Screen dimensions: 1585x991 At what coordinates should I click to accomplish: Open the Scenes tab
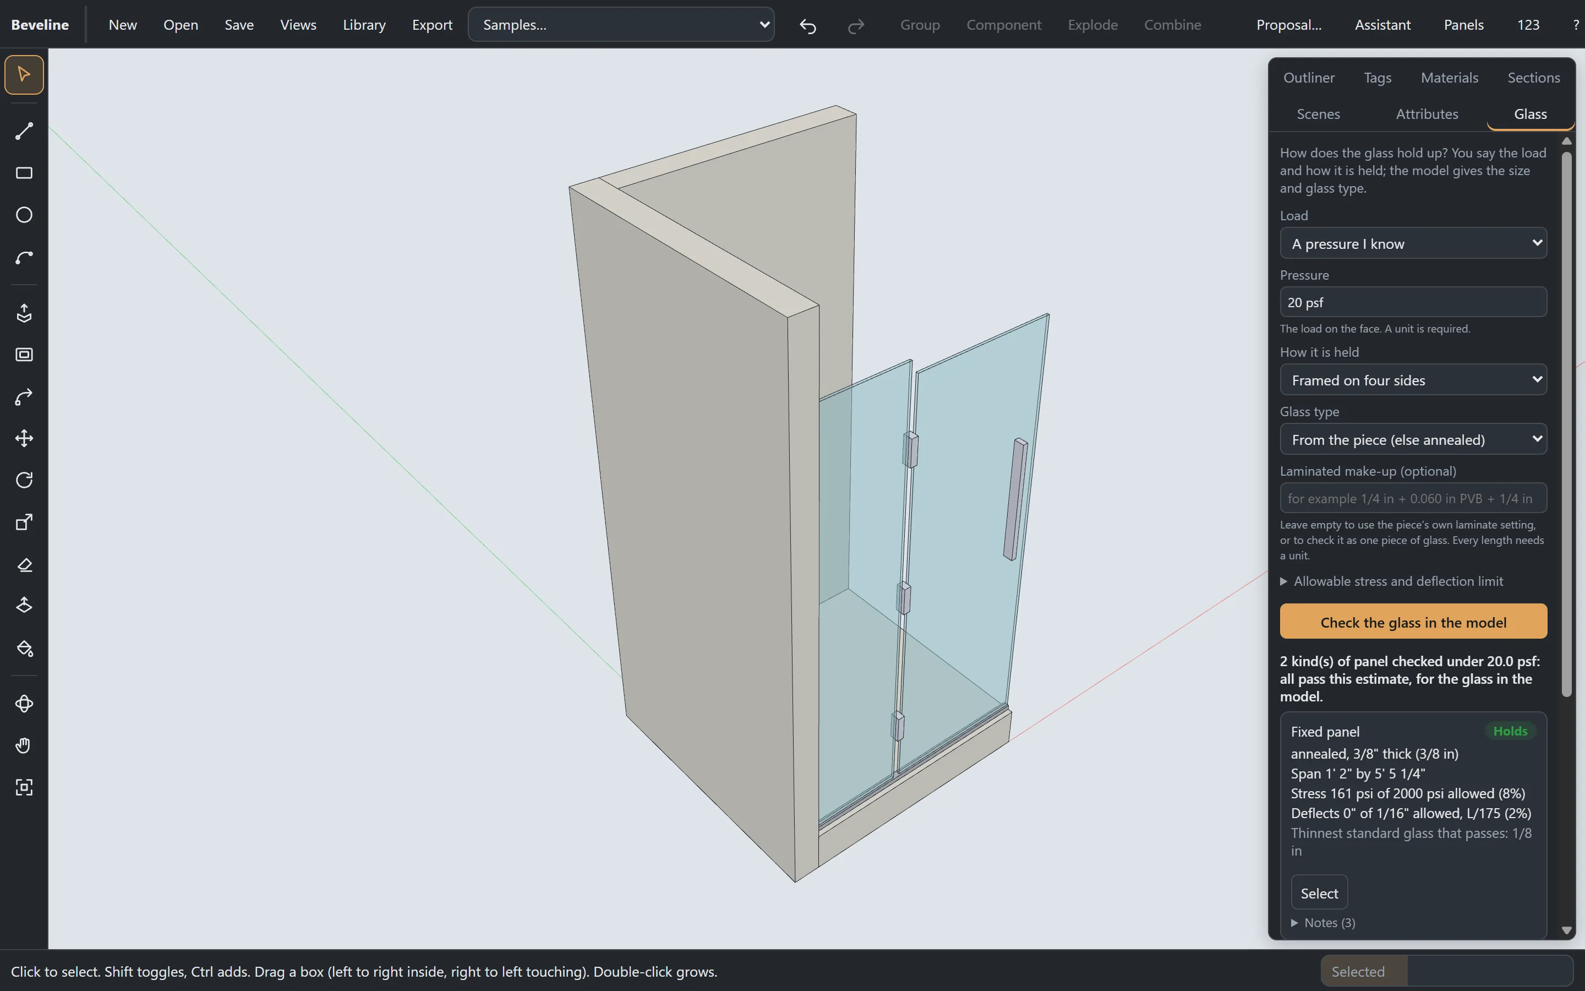click(x=1318, y=114)
